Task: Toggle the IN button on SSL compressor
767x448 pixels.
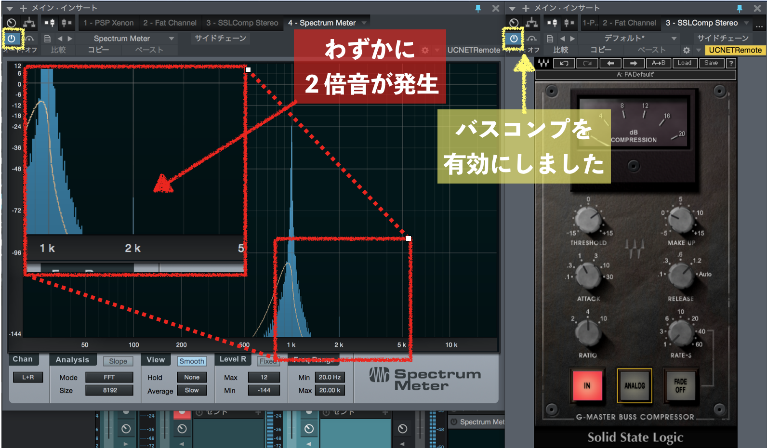Action: [587, 385]
